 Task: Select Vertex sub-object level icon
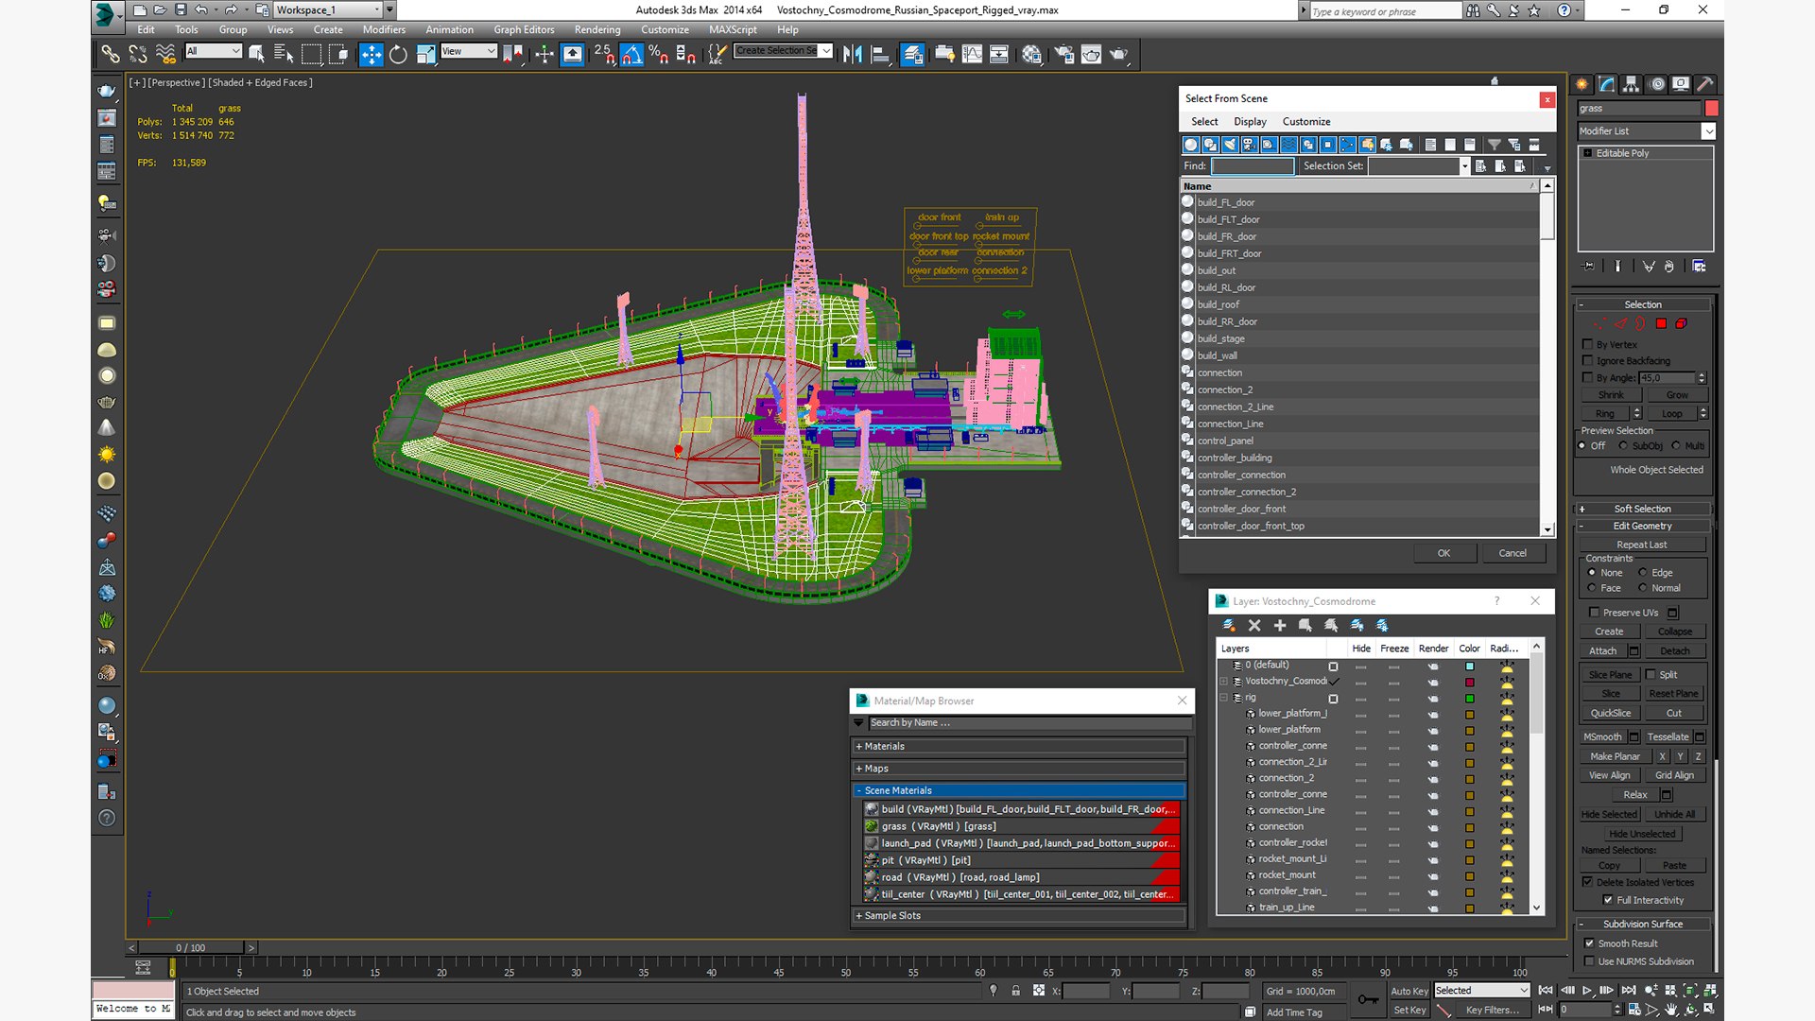point(1599,323)
